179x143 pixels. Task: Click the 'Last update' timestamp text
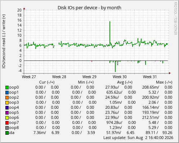click(138, 138)
